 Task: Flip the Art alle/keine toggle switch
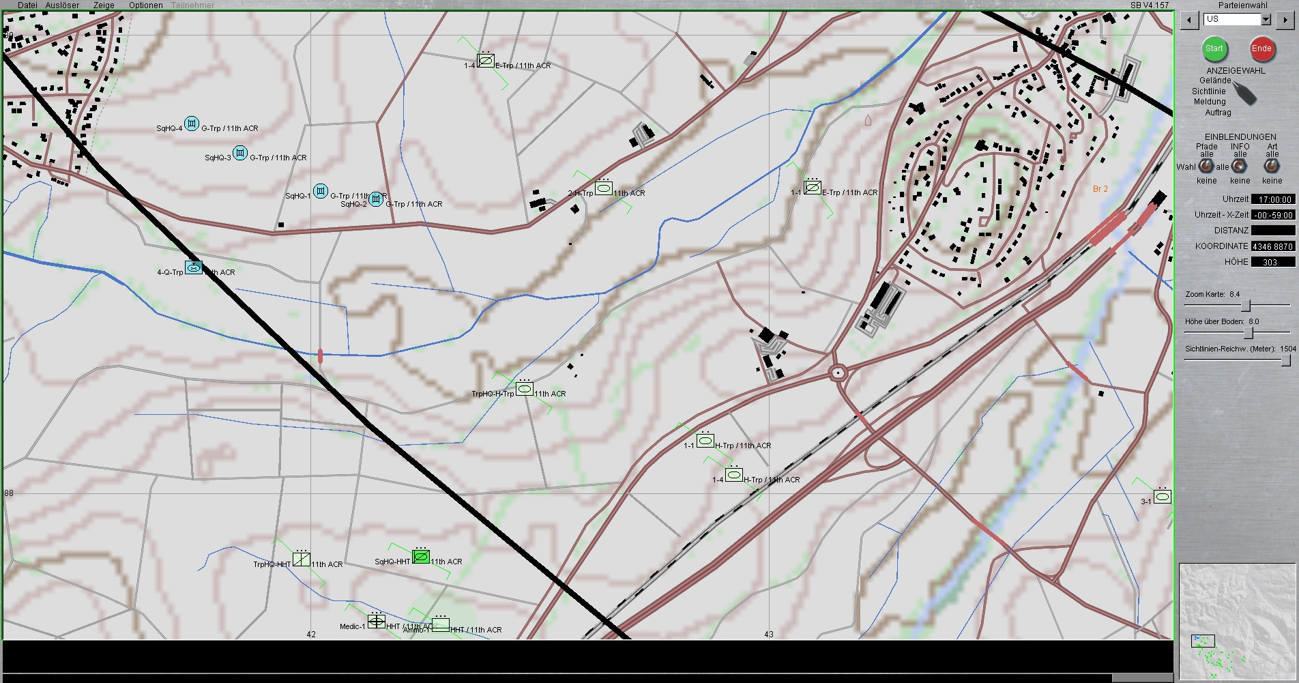(1272, 166)
